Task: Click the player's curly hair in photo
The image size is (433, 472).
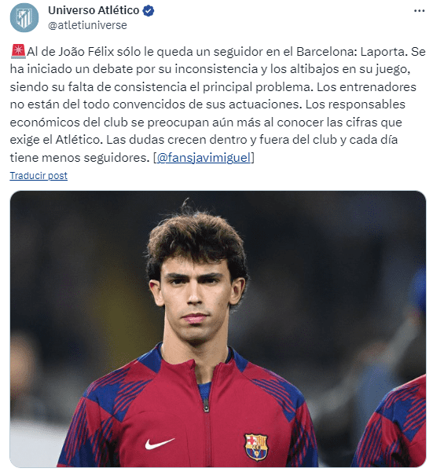Action: (x=196, y=238)
